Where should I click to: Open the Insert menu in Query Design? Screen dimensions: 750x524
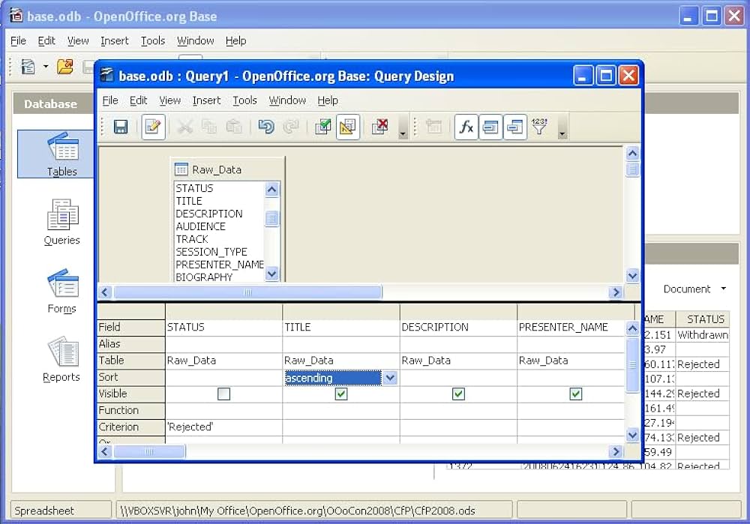[x=206, y=100]
